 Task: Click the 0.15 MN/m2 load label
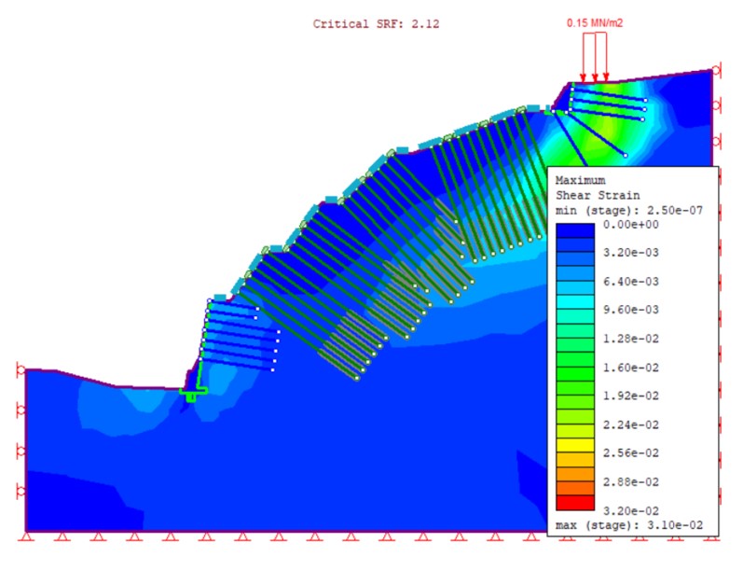tap(595, 22)
